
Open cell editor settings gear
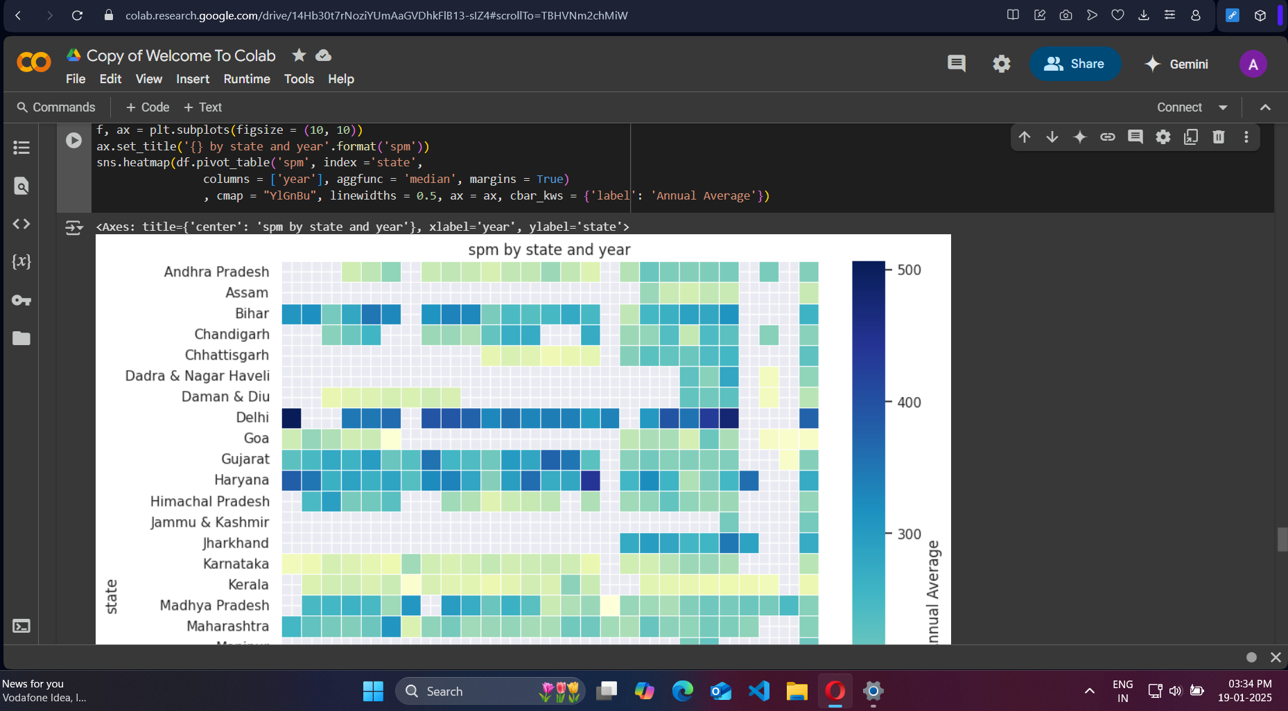point(1163,137)
